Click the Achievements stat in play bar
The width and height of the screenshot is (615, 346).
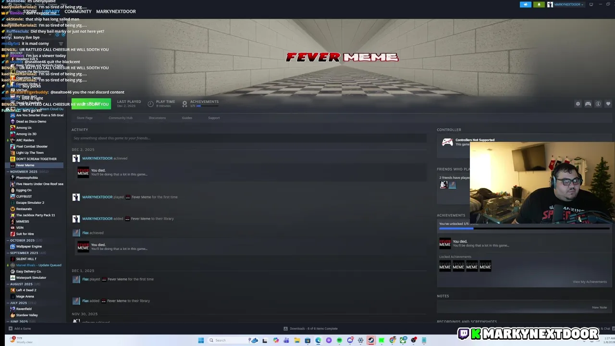point(200,103)
